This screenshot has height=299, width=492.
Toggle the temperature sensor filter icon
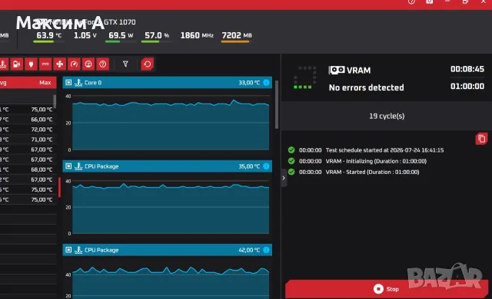point(3,64)
